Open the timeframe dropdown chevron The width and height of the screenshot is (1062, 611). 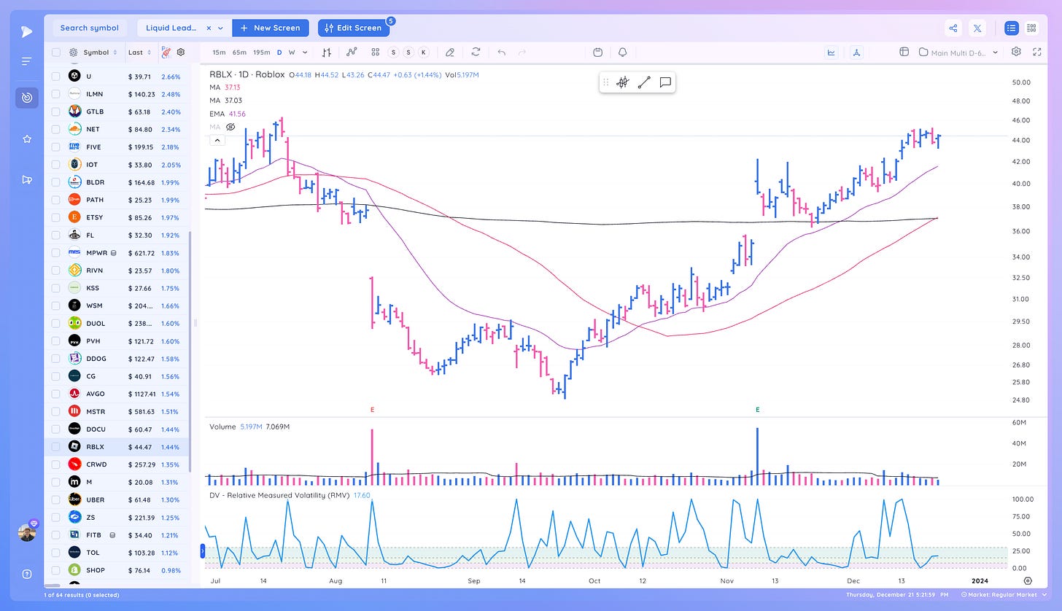pos(305,52)
